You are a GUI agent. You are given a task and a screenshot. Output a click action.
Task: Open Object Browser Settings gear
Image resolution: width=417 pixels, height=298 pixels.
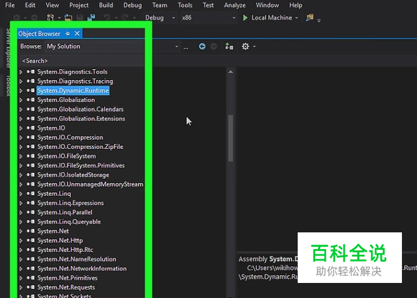pos(245,46)
